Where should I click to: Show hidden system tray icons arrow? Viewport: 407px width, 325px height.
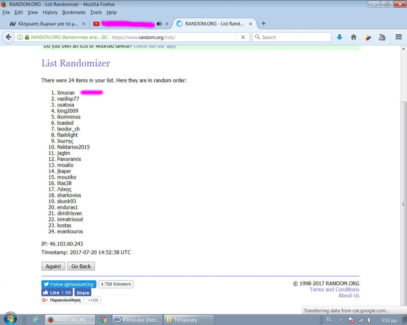click(x=340, y=320)
